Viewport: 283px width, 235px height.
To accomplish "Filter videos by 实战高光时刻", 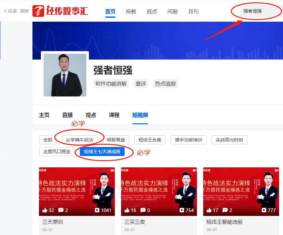I will (229, 140).
